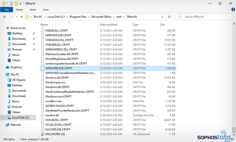Switch to the Home ribbon tab
This screenshot has height=142, width=236.
pyautogui.click(x=19, y=10)
